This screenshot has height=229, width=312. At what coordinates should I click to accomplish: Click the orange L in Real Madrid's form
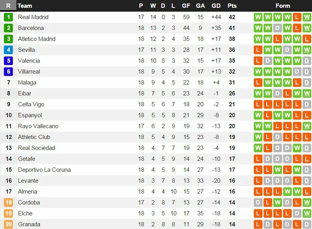[x=297, y=17]
